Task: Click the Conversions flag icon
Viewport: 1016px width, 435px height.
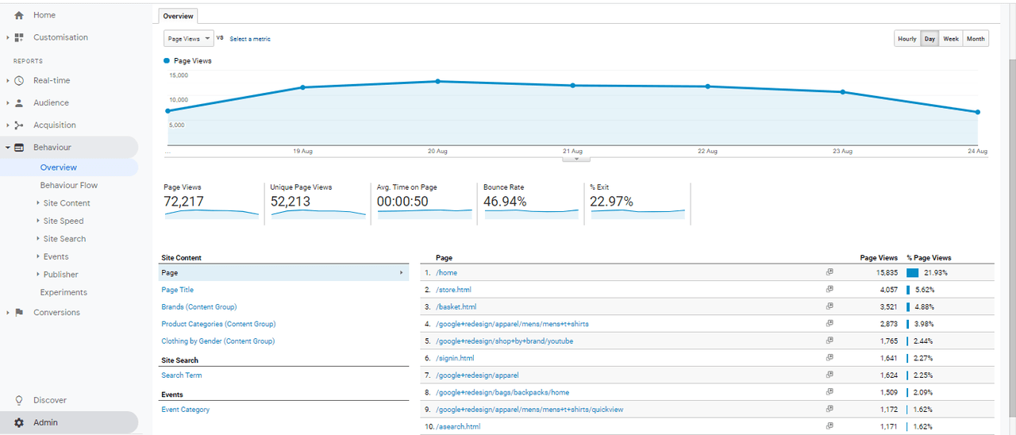Action: pyautogui.click(x=19, y=312)
